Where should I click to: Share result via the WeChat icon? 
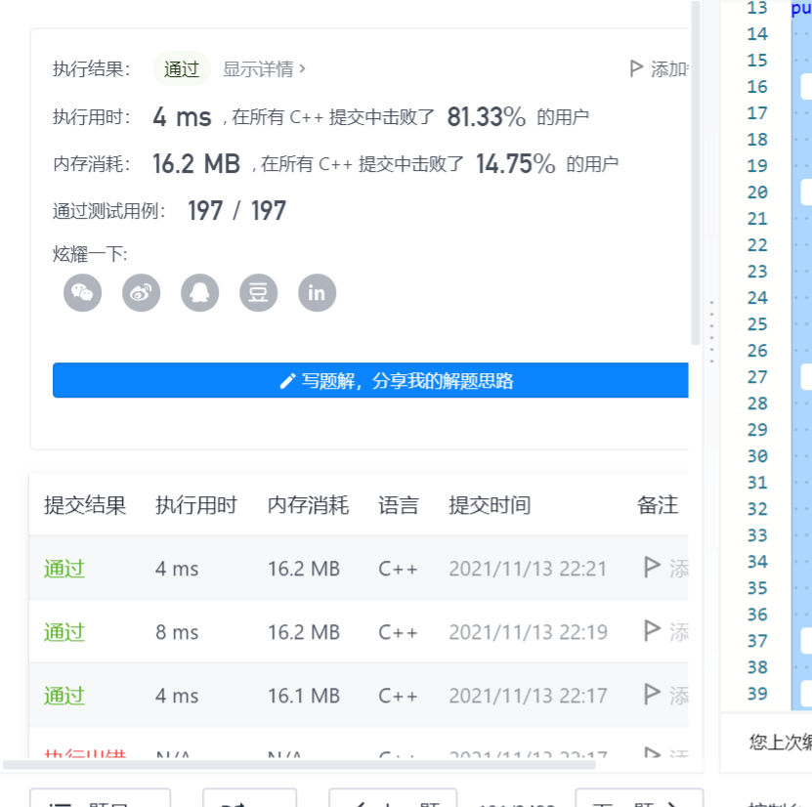point(82,292)
